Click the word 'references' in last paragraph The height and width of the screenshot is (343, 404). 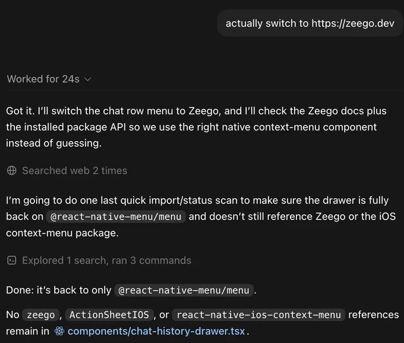coord(374,315)
